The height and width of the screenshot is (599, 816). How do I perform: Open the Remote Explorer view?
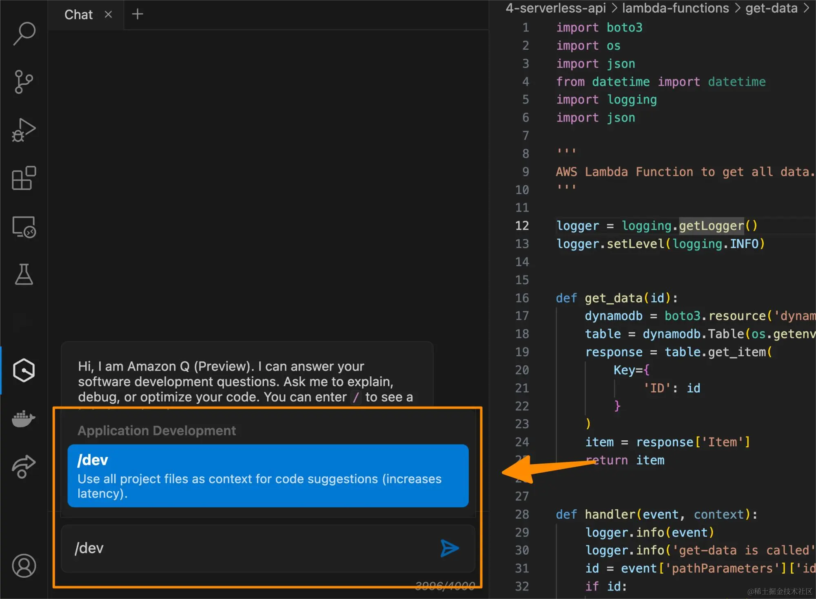[24, 227]
